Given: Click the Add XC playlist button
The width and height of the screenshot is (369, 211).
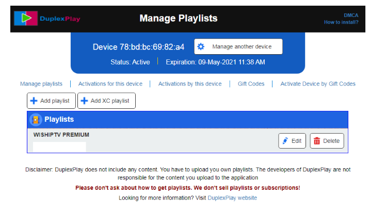Looking at the screenshot, I should point(106,101).
